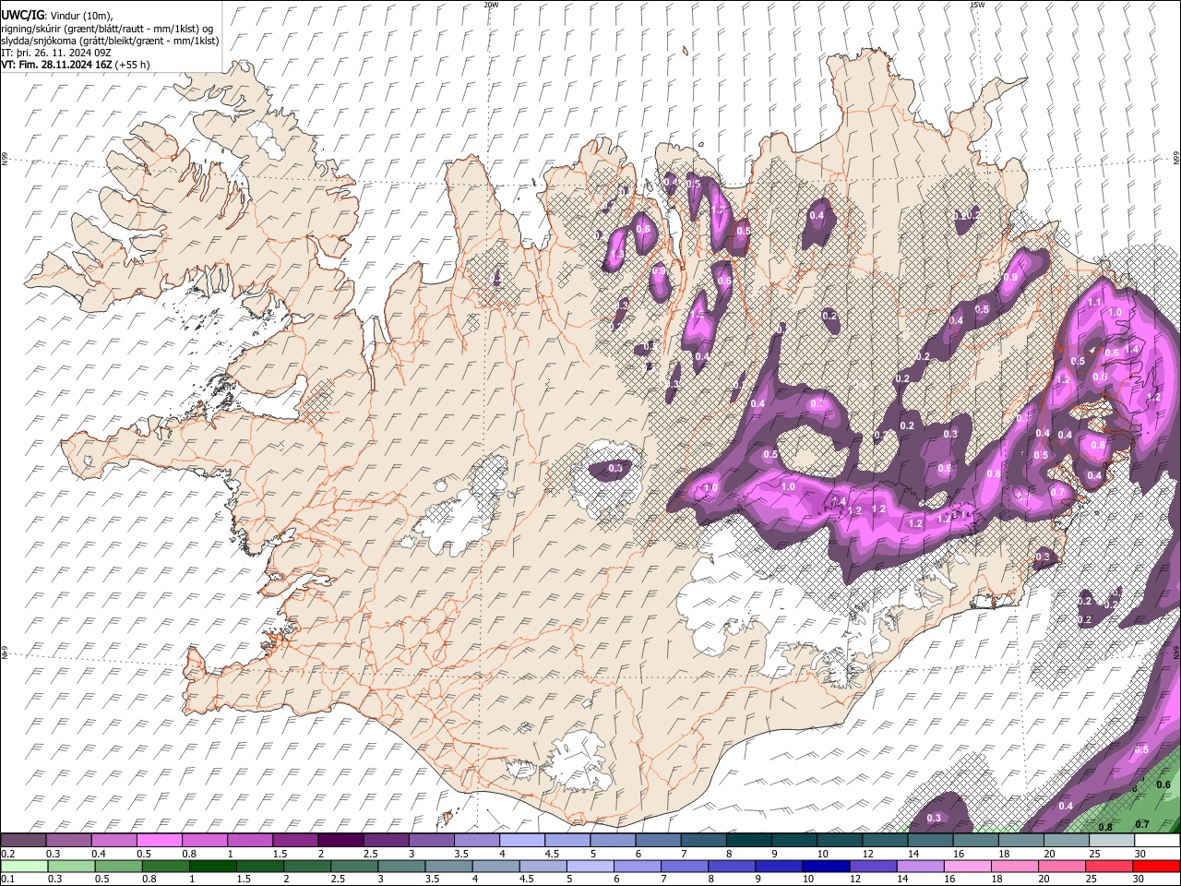The image size is (1181, 886).
Task: Click the rain scale swatch between 7 and 8
Action: tap(685, 867)
